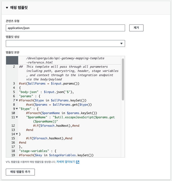
Task: Click the 매핑 템플릿 section heading
Action: click(19, 8)
